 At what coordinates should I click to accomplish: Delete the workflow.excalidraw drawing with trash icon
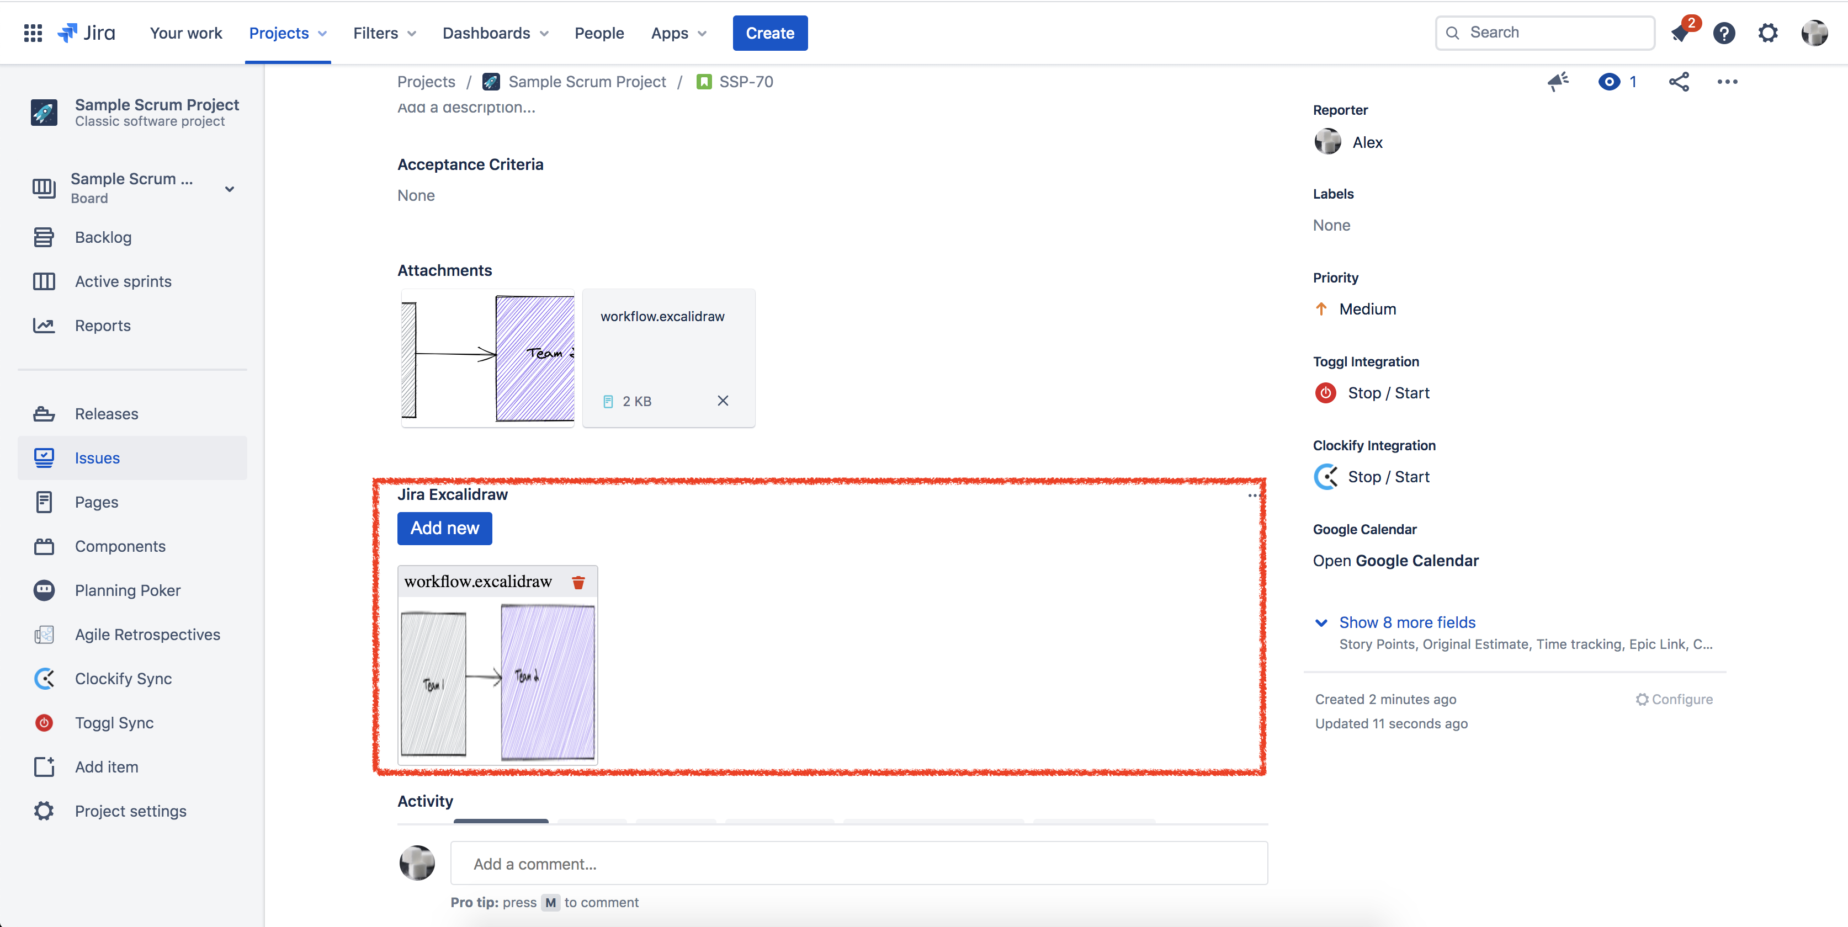coord(578,582)
